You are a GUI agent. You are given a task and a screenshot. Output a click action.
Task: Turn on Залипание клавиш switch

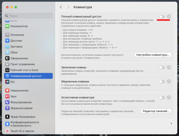click(162, 68)
